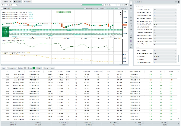Open the Panel Color dropdown set to White
Viewport: 181px width, 126px height.
tap(165, 59)
